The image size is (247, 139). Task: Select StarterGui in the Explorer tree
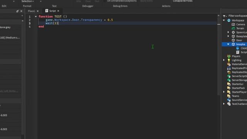click(237, 84)
